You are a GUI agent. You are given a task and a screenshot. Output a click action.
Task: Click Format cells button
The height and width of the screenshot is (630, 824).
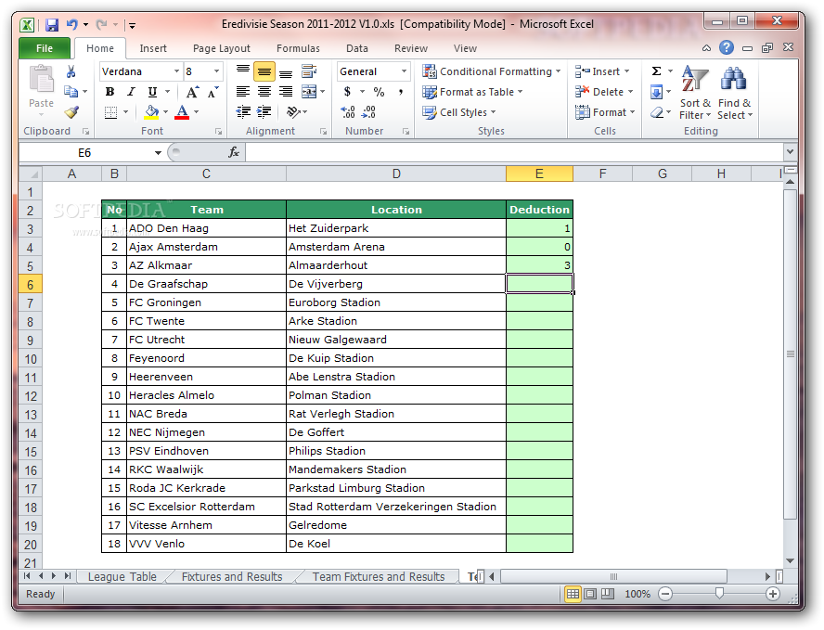[x=605, y=112]
